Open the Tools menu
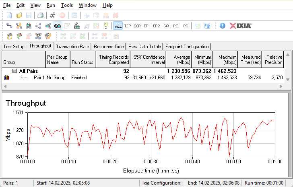This screenshot has height=187, width=293. point(67,5)
